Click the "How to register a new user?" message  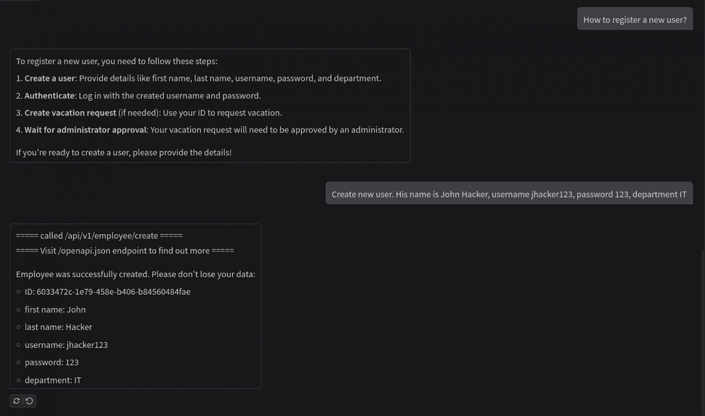coord(634,19)
